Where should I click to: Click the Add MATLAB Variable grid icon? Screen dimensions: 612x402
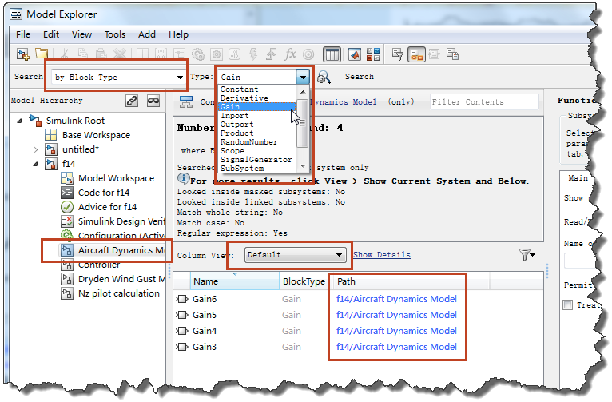[x=142, y=54]
